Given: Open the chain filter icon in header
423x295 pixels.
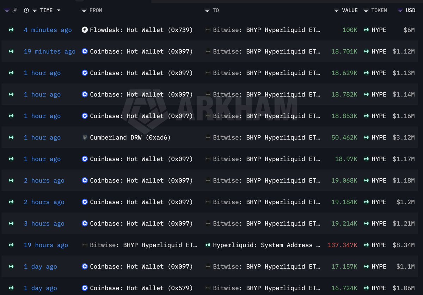Looking at the screenshot, I should tap(7, 10).
